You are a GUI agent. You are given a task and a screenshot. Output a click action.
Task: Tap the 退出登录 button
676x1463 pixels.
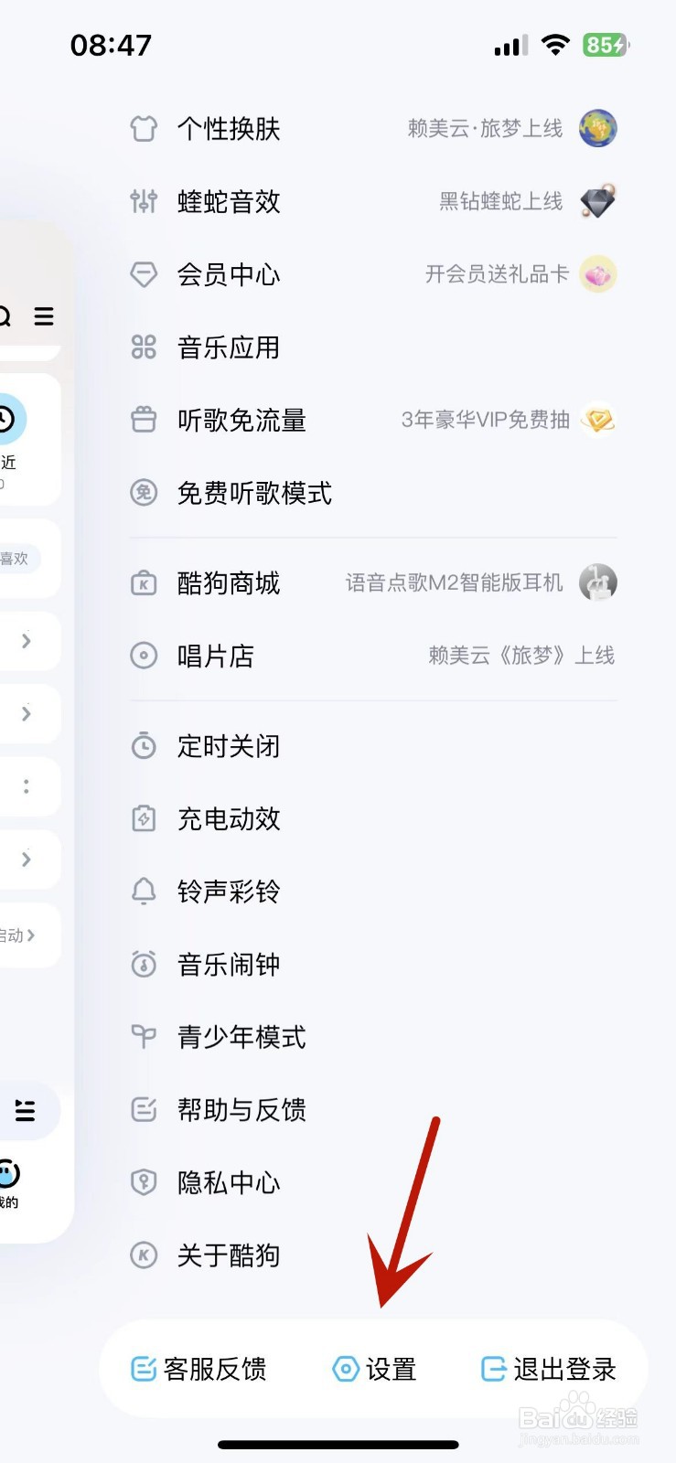pos(548,1369)
